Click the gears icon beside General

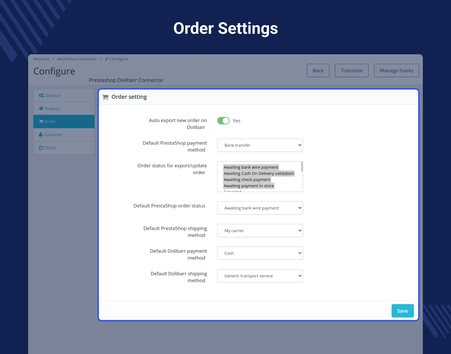pyautogui.click(x=41, y=95)
